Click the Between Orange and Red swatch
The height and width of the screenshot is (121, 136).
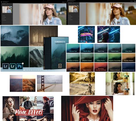(x=101, y=67)
